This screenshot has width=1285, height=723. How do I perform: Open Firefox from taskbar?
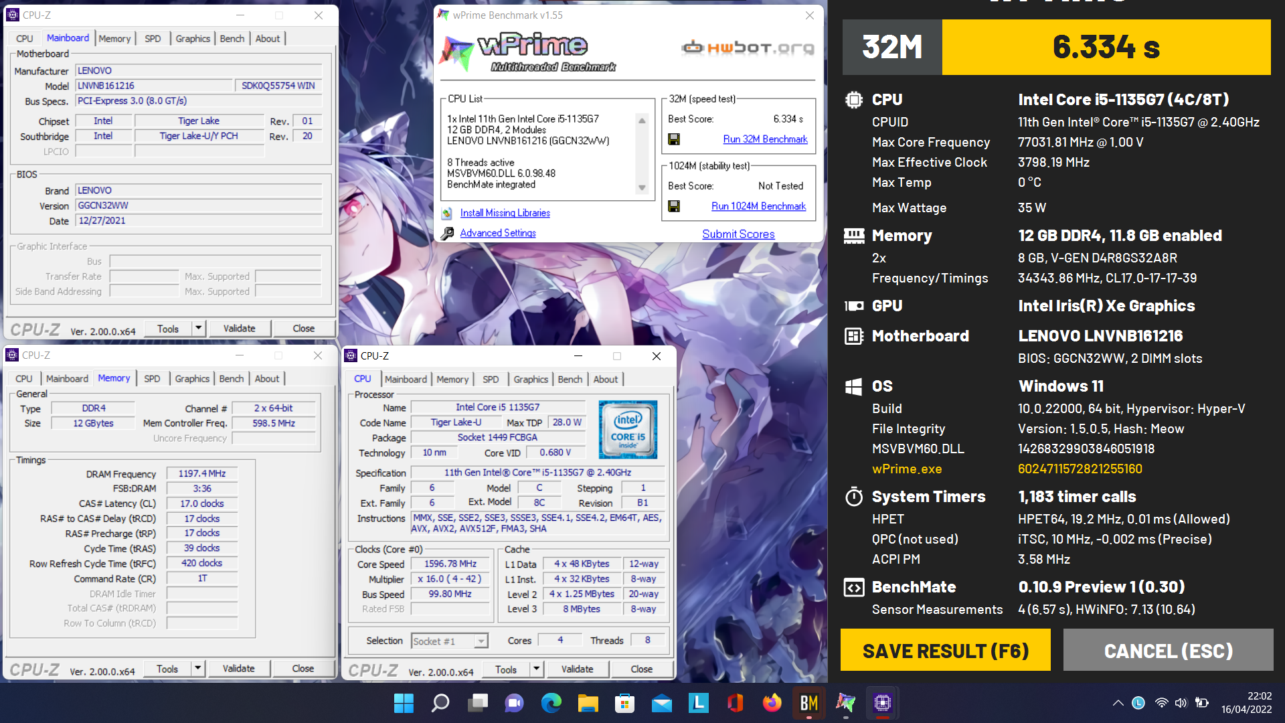(x=772, y=703)
